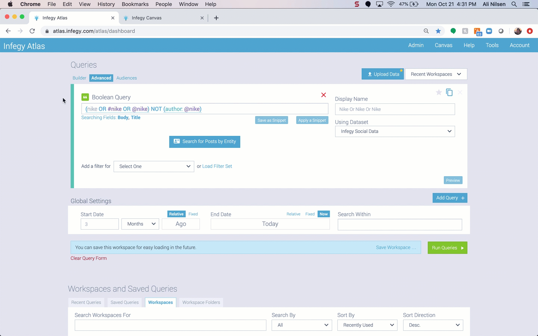Duplicate the query using the copy icon
The height and width of the screenshot is (336, 538).
point(449,92)
